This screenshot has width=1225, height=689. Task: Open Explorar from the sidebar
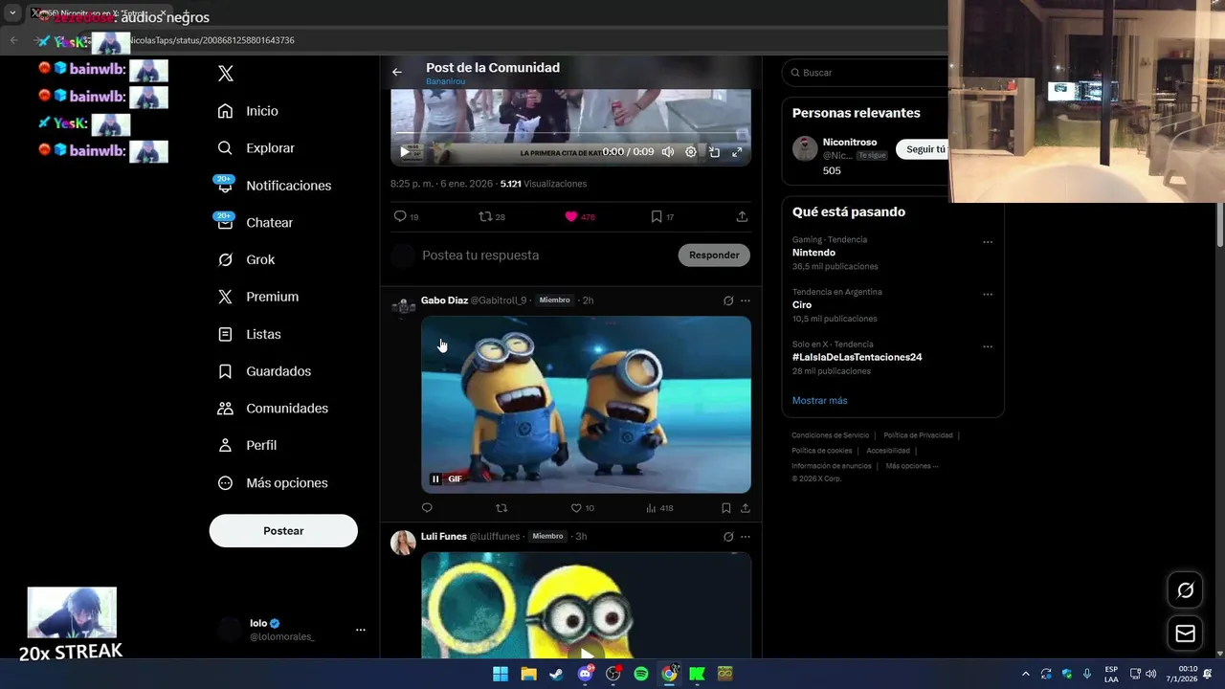[x=256, y=148]
